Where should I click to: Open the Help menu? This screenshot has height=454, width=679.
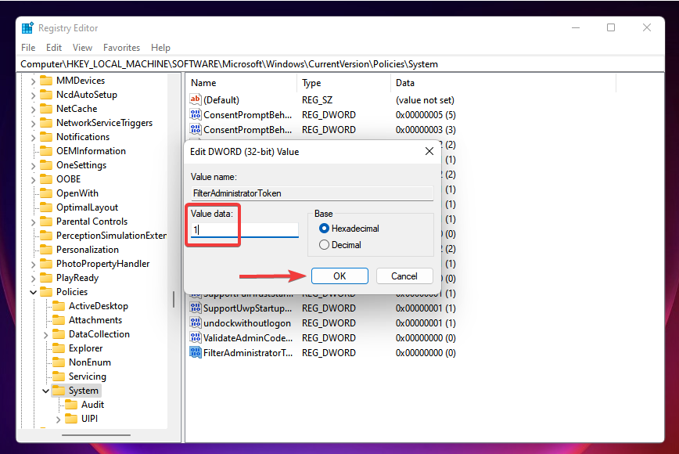point(160,48)
